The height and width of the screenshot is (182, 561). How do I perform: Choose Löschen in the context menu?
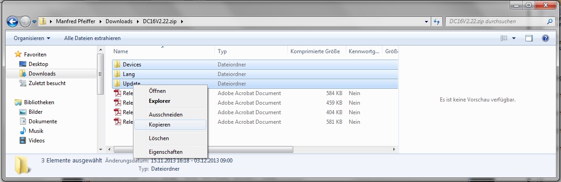[x=170, y=138]
